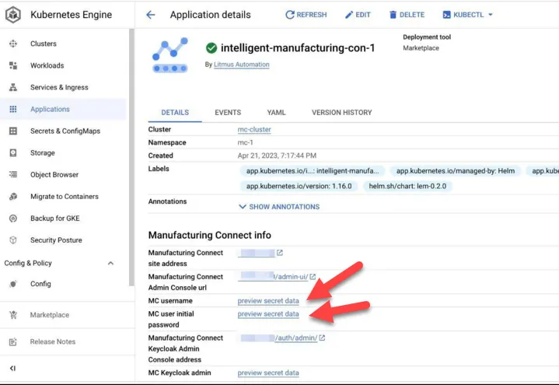Click the green status check icon
The height and width of the screenshot is (385, 559).
click(x=211, y=47)
